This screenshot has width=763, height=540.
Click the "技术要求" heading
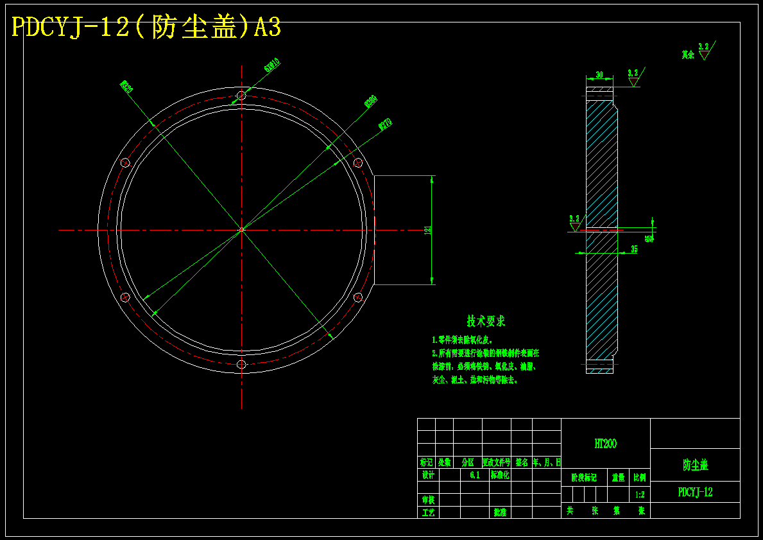click(486, 321)
